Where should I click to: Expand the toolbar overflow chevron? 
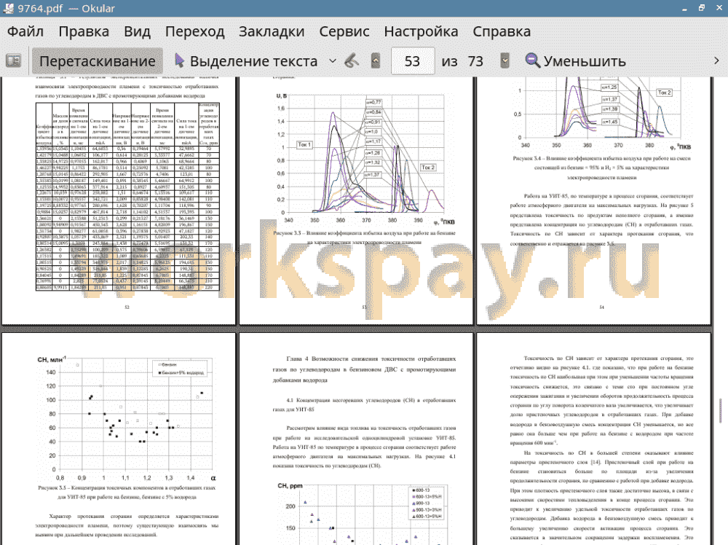[x=716, y=61]
